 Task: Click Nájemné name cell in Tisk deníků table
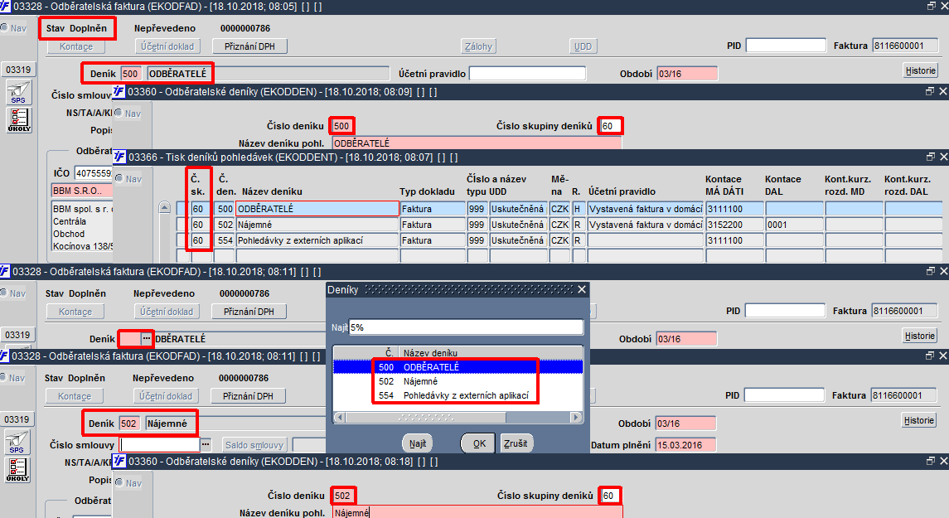pyautogui.click(x=317, y=225)
